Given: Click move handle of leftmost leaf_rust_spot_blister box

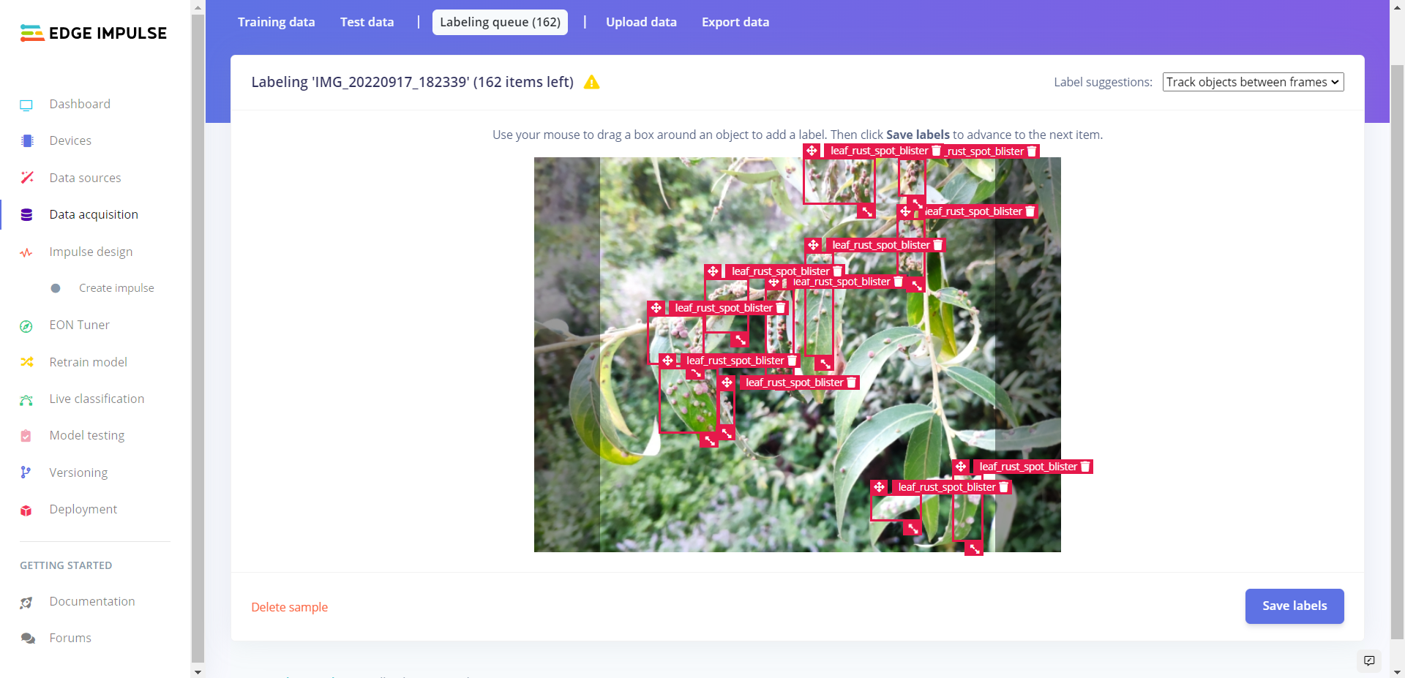Looking at the screenshot, I should point(656,308).
